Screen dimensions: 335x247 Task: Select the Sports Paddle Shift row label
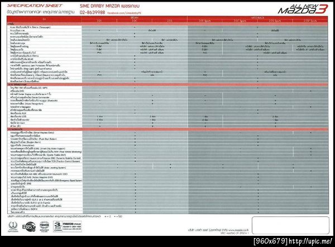pyautogui.click(x=38, y=155)
